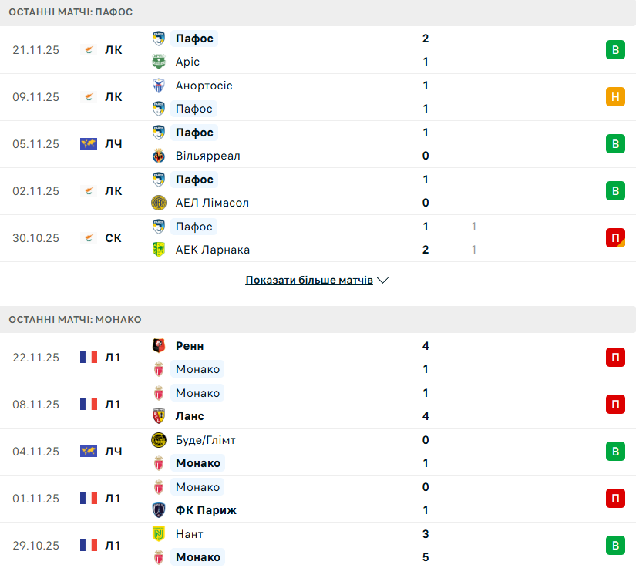Click the Nantes yellow club logo
636x568 pixels.
[x=159, y=534]
